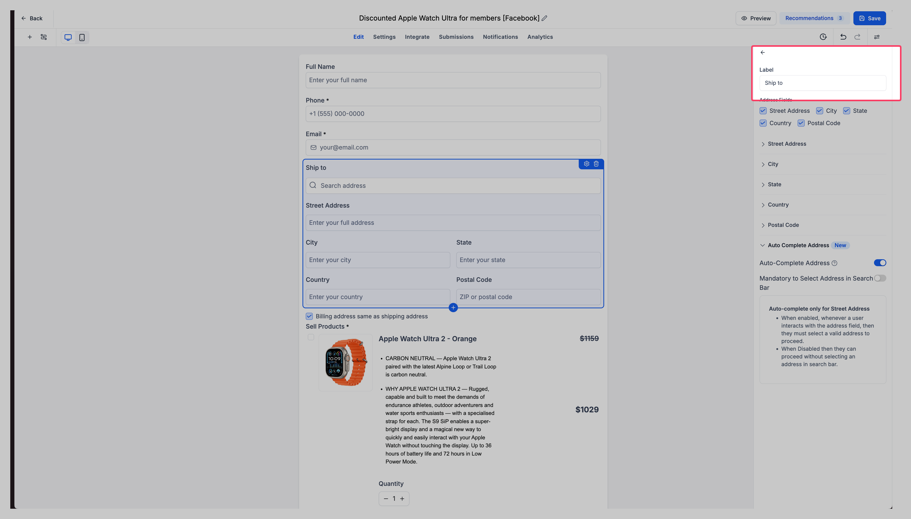
Task: Disable the Auto-Complete Address switch
Action: tap(880, 263)
